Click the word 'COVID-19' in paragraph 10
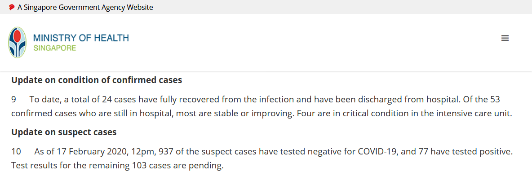 (376, 152)
